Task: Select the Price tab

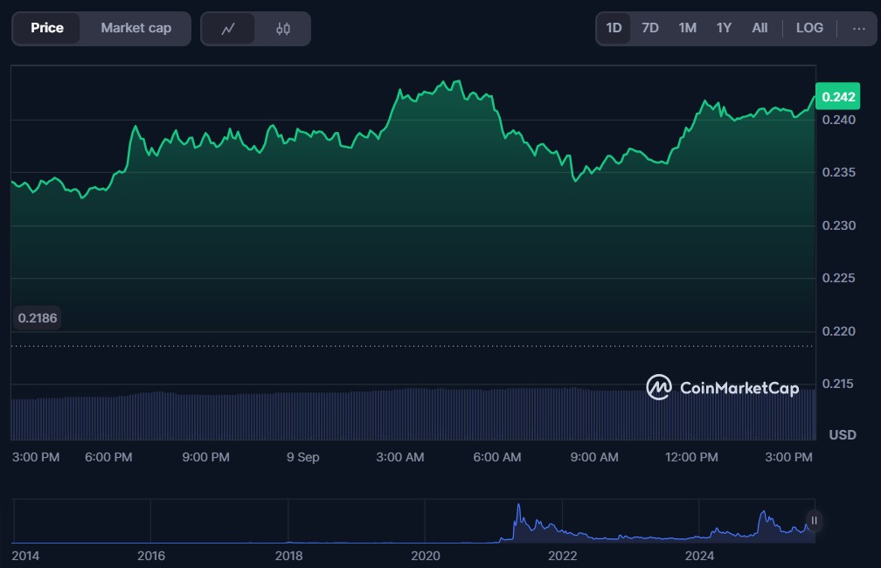Action: pos(47,28)
